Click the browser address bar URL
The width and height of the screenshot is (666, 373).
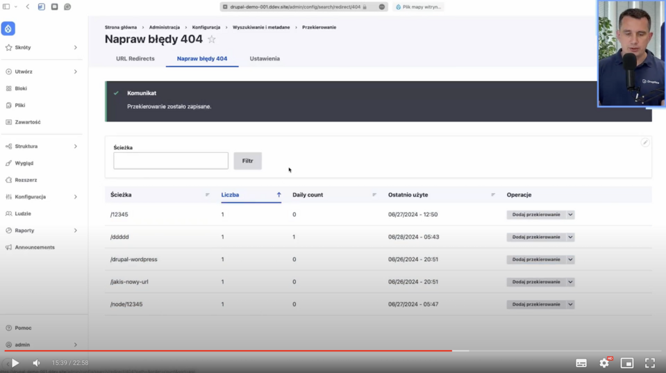click(295, 7)
